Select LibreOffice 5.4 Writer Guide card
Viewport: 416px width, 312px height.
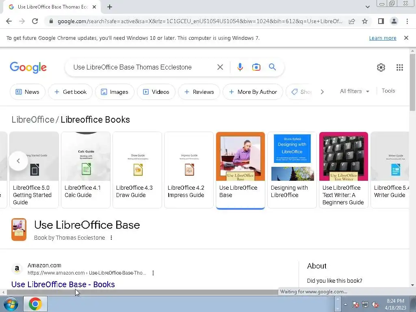390,170
